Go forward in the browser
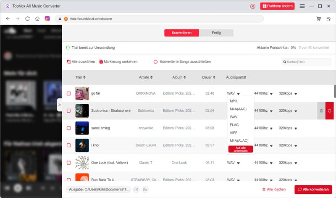Screen dimensions: 336x198 (x=18, y=18)
